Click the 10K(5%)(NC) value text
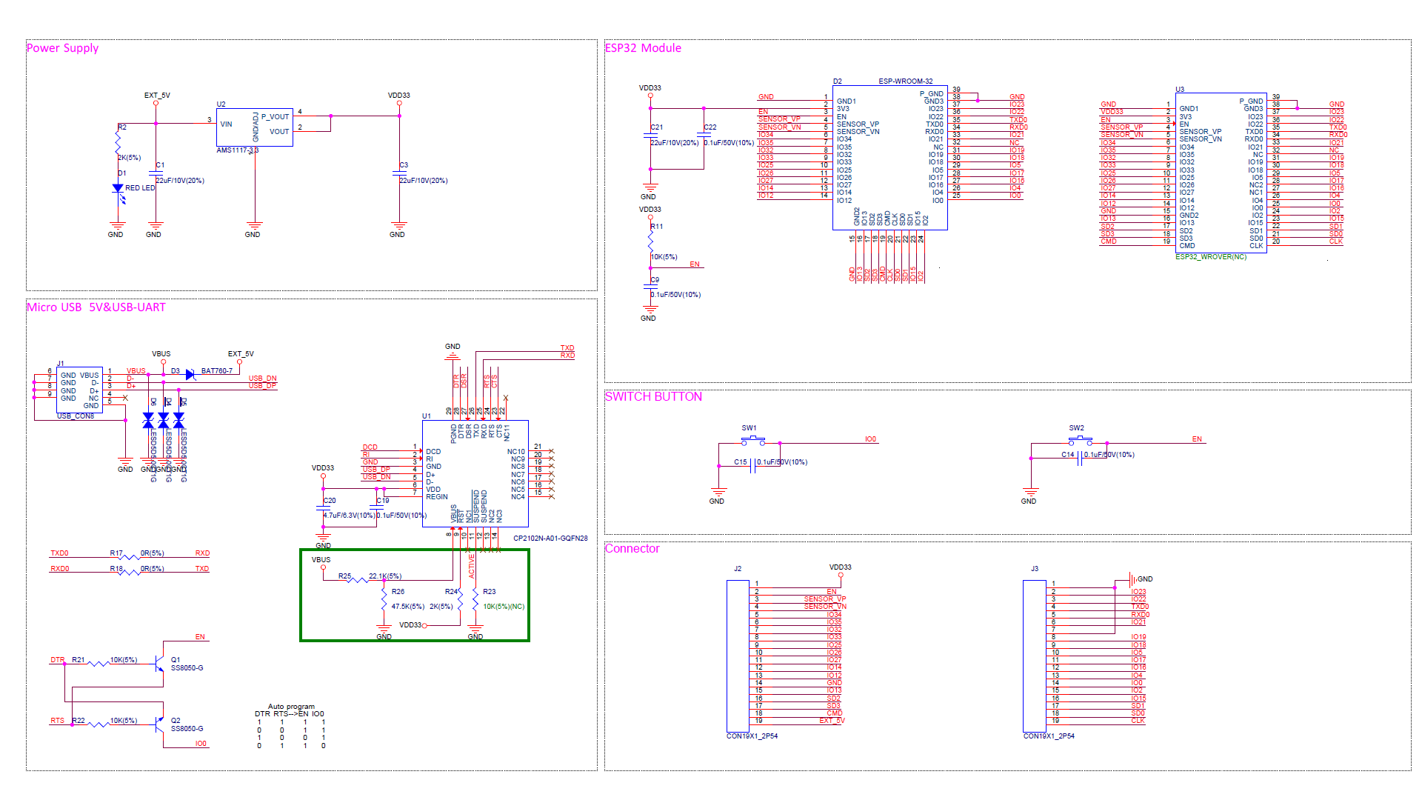 [504, 607]
